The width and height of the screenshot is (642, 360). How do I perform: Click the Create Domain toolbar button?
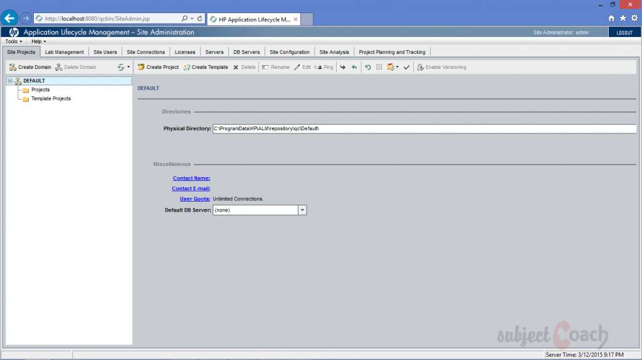point(30,67)
